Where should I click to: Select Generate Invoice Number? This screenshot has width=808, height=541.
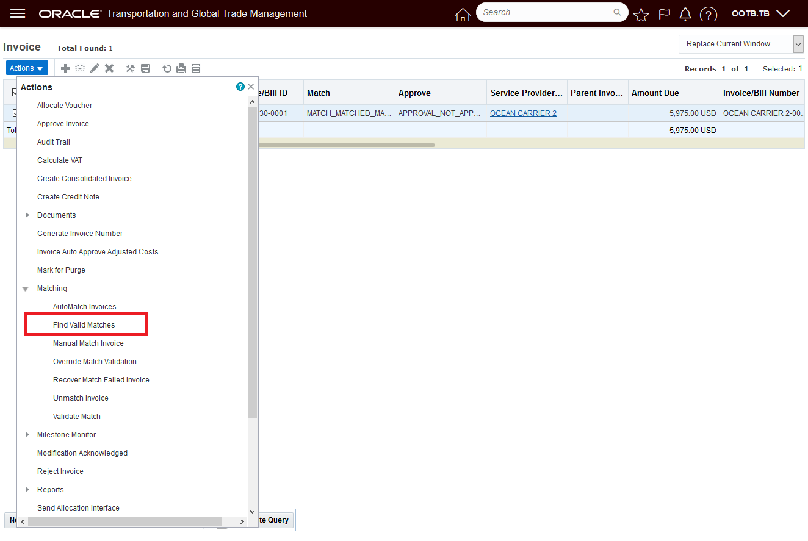(80, 234)
